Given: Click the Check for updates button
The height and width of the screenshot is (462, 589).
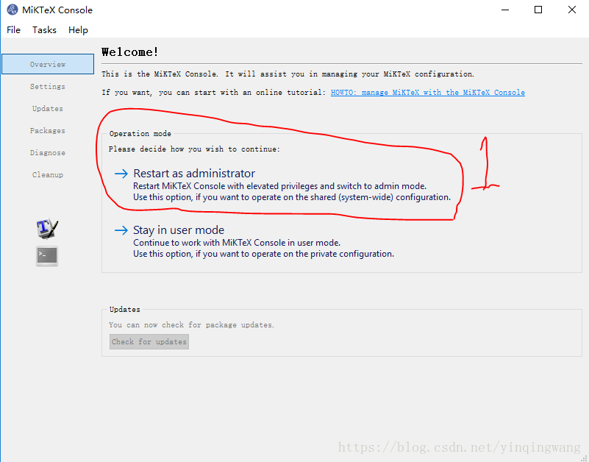Looking at the screenshot, I should pyautogui.click(x=149, y=341).
